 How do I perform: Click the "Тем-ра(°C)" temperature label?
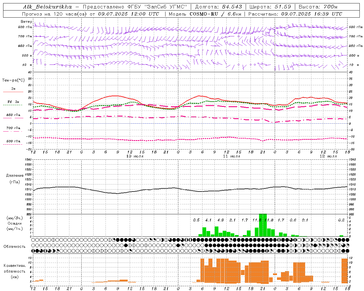point(13,80)
